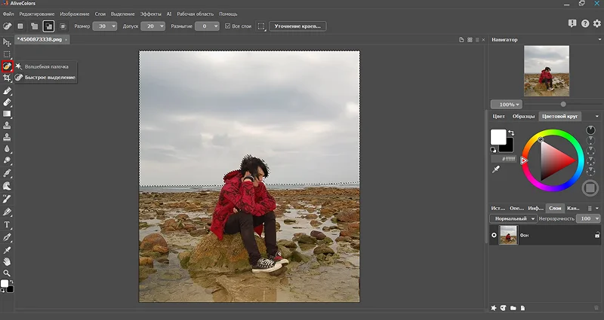Viewport: 604px width, 320px height.
Task: Select the Text tool
Action: tap(7, 224)
